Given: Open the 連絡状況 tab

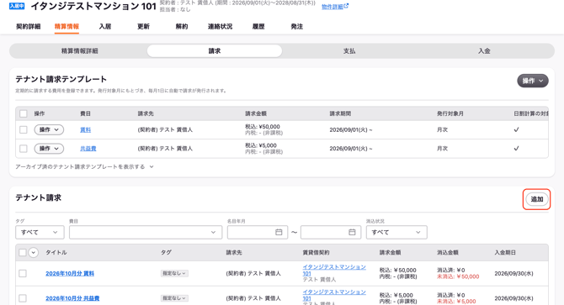Looking at the screenshot, I should (x=220, y=27).
